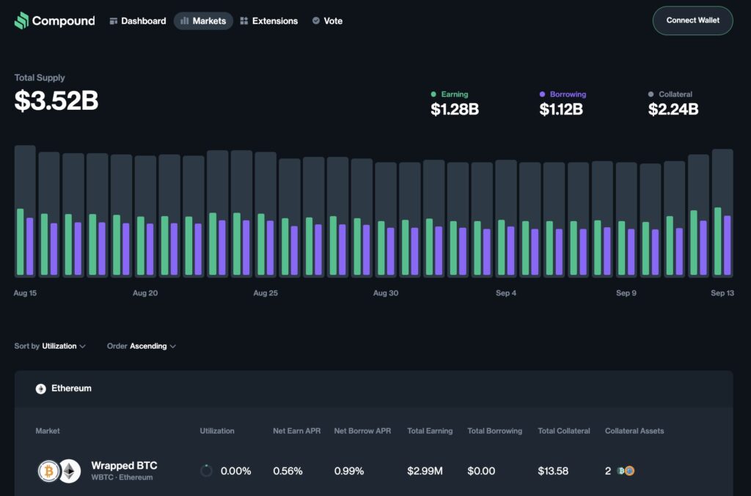Toggle the gray Collateral legend indicator
The image size is (751, 496).
pyautogui.click(x=651, y=95)
